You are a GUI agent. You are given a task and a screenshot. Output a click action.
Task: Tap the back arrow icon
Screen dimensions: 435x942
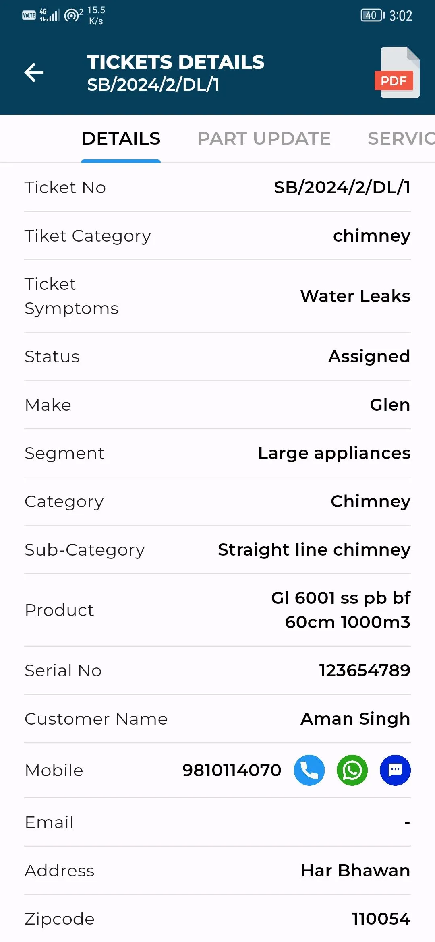point(34,72)
